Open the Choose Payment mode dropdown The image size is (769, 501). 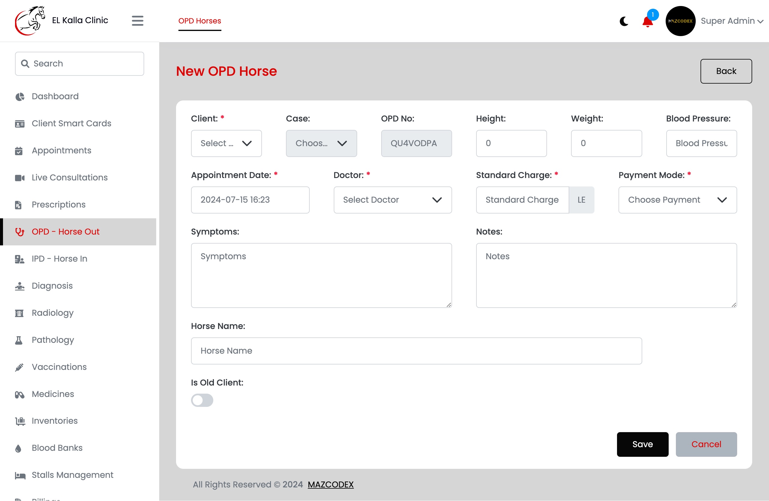678,200
